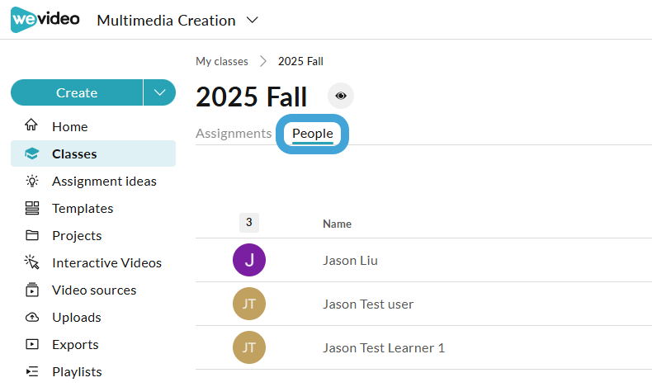Open Classes in the sidebar
652x387 pixels.
pyautogui.click(x=93, y=153)
